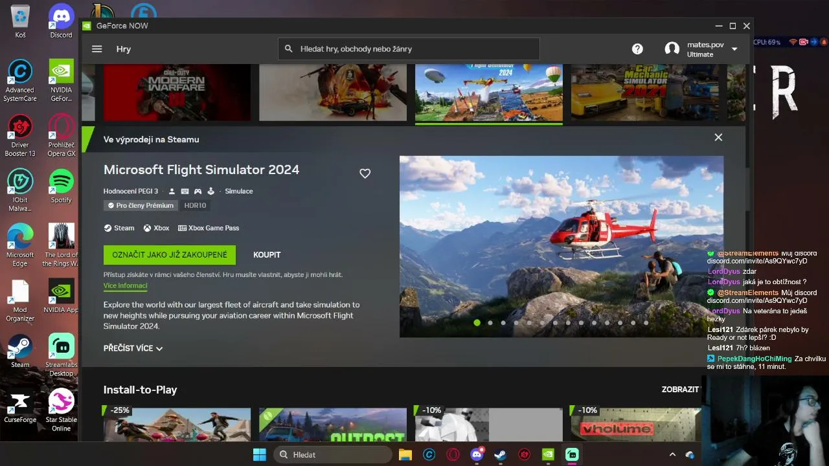Click the Install-to-Play section heading
Image resolution: width=829 pixels, height=466 pixels.
tap(141, 390)
